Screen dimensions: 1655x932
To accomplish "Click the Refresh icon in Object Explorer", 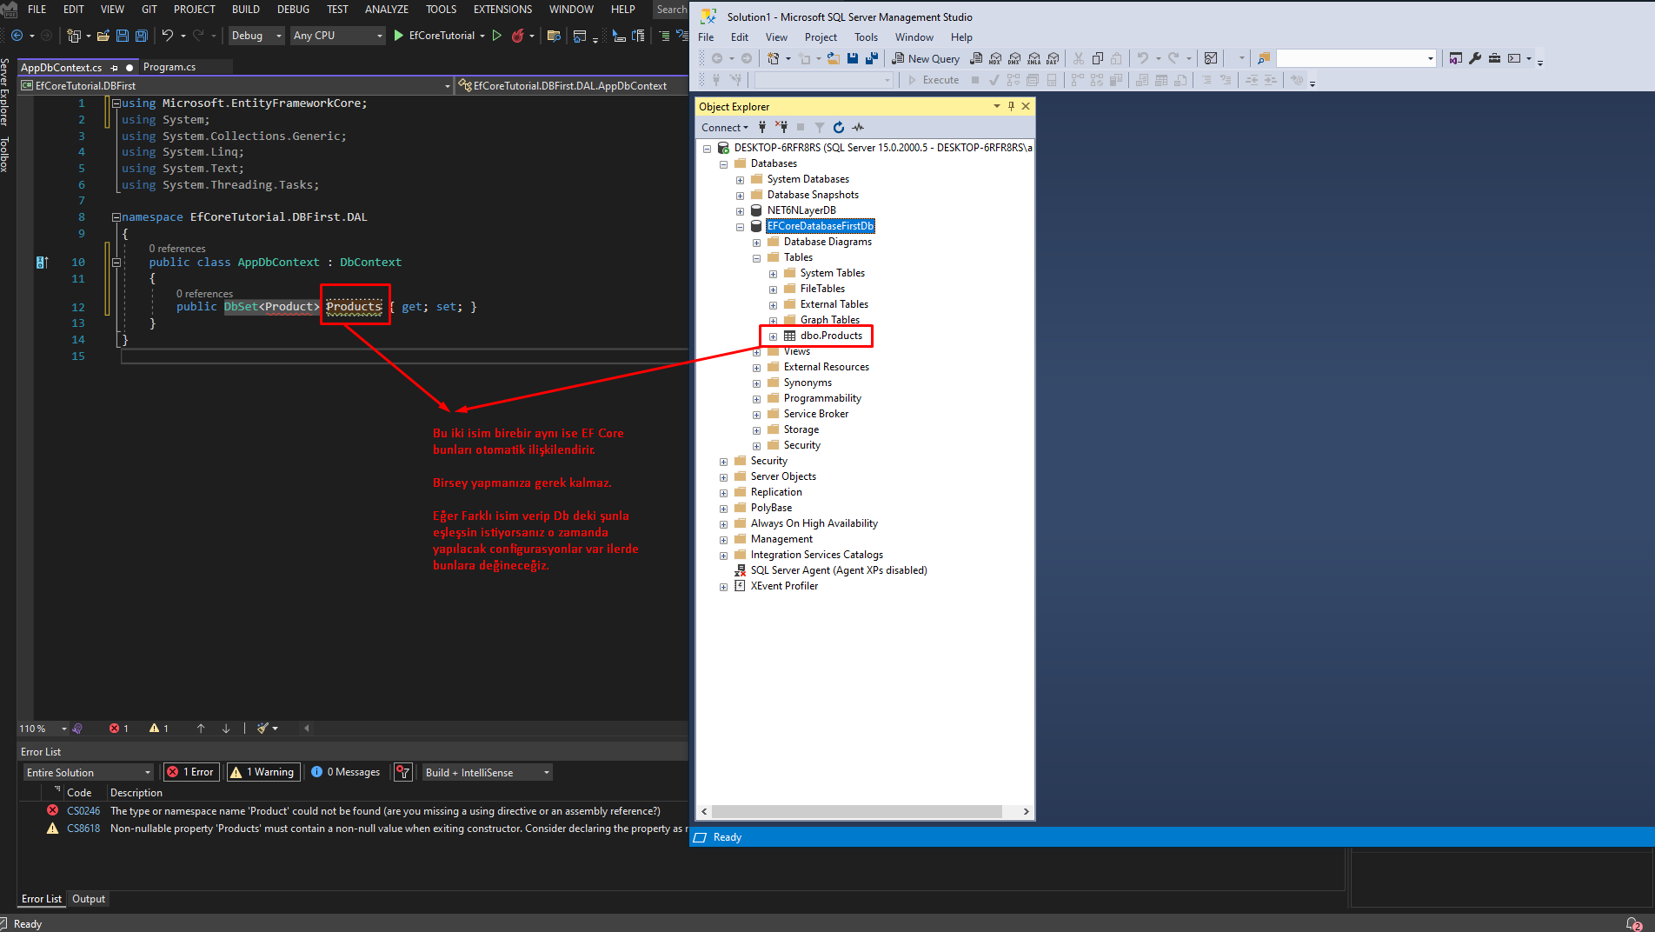I will (x=839, y=128).
